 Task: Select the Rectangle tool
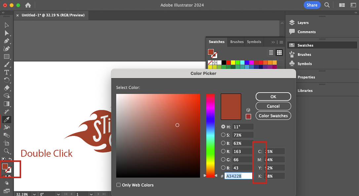[7, 57]
